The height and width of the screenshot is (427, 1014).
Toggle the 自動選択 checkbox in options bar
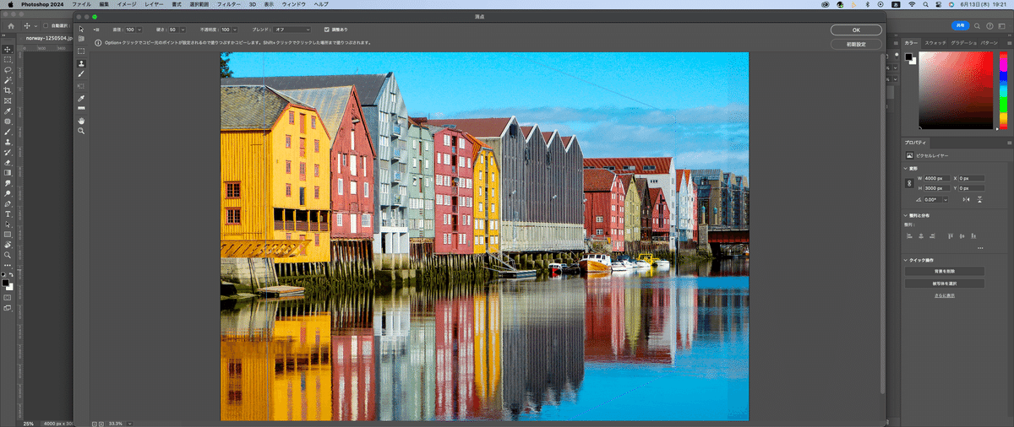point(46,26)
